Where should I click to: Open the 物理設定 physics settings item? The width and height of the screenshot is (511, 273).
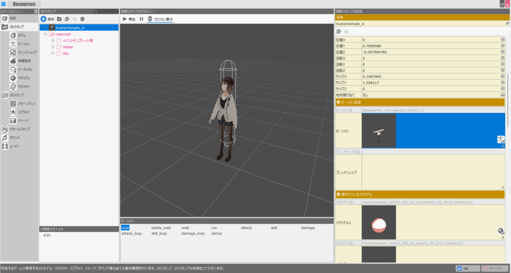click(x=23, y=61)
